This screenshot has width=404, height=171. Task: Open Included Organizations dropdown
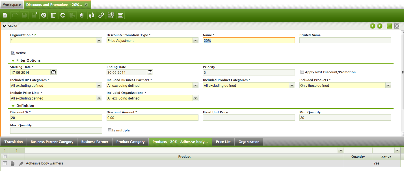196,98
